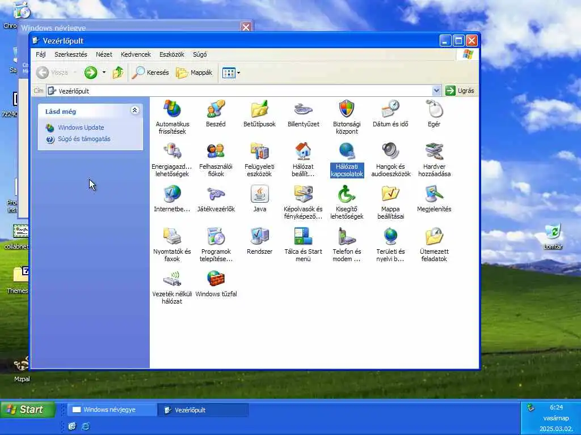Open Súgó és támogatás link

pyautogui.click(x=84, y=139)
